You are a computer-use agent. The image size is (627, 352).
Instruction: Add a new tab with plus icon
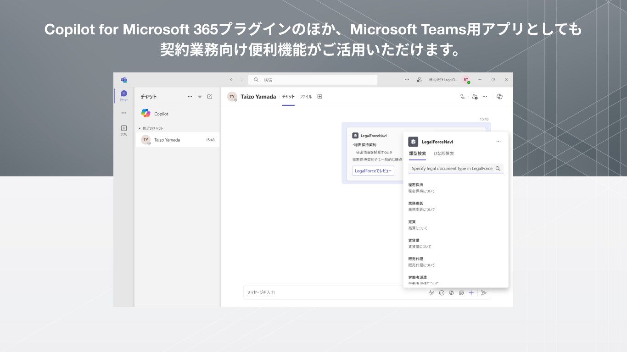(320, 97)
